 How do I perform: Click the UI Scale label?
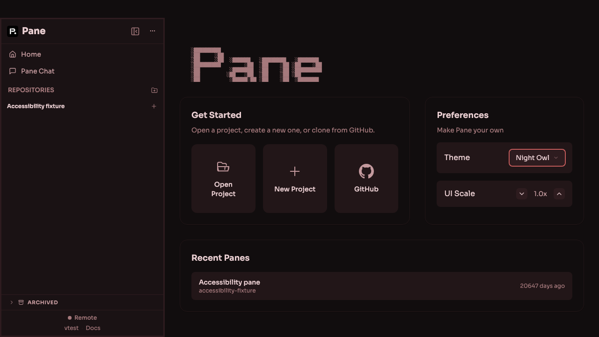[x=460, y=194]
